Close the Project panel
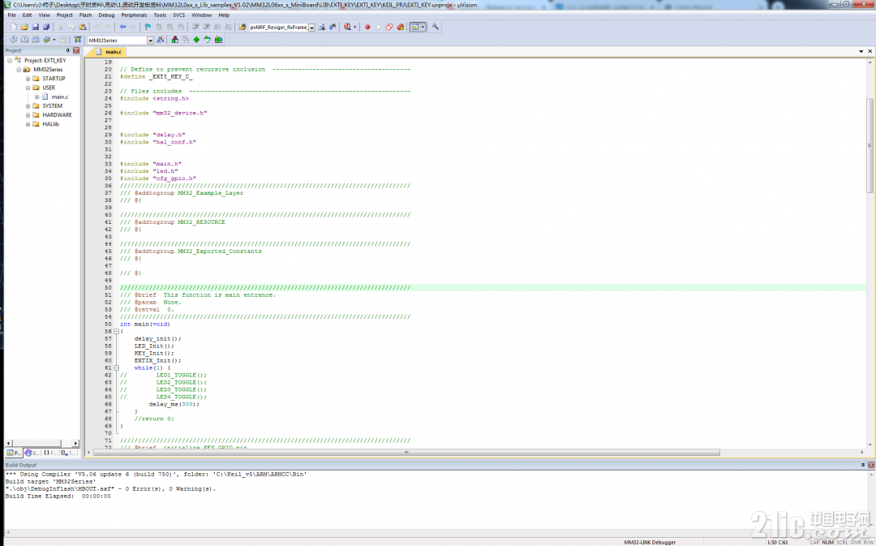The height and width of the screenshot is (546, 876). coord(76,50)
